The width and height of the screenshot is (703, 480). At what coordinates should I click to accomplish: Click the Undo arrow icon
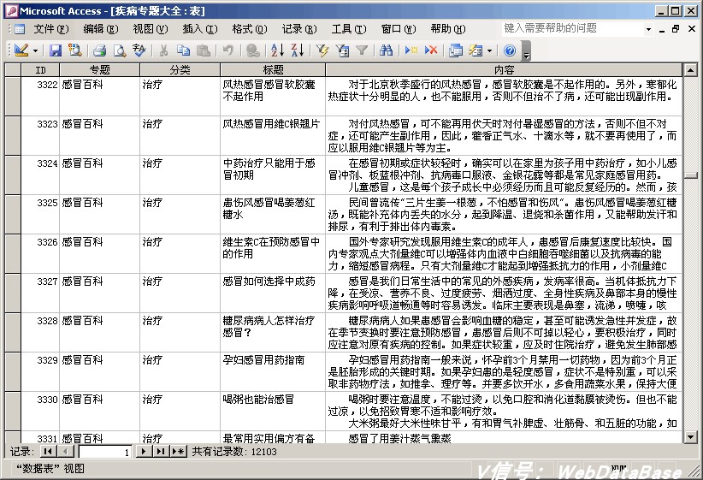click(x=227, y=50)
